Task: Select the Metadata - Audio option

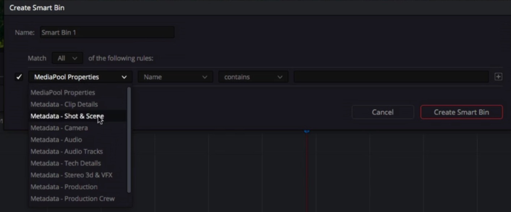Action: tap(56, 140)
